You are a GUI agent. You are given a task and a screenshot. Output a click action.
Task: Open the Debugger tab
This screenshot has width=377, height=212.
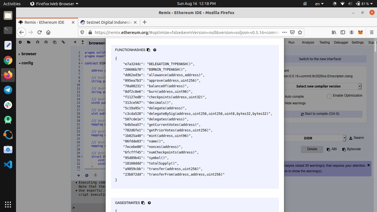[x=341, y=42]
